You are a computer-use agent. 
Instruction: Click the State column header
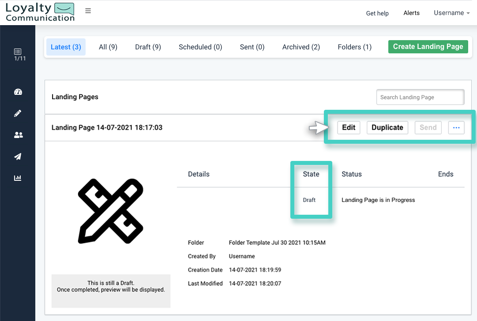[x=311, y=174]
